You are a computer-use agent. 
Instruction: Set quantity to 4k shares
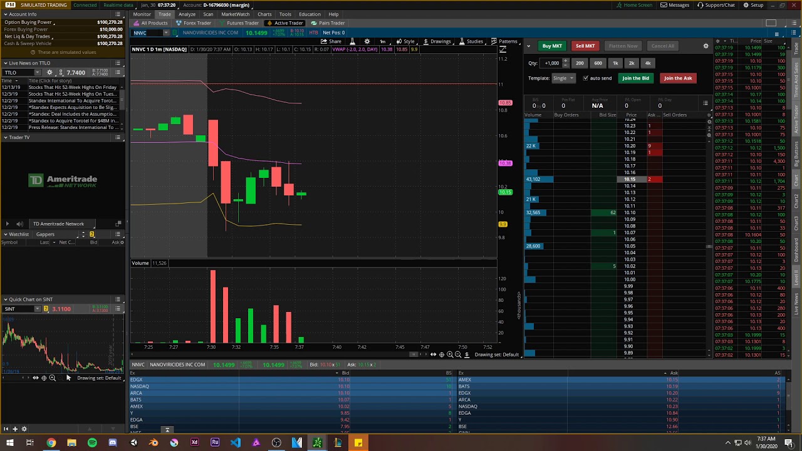tap(648, 63)
